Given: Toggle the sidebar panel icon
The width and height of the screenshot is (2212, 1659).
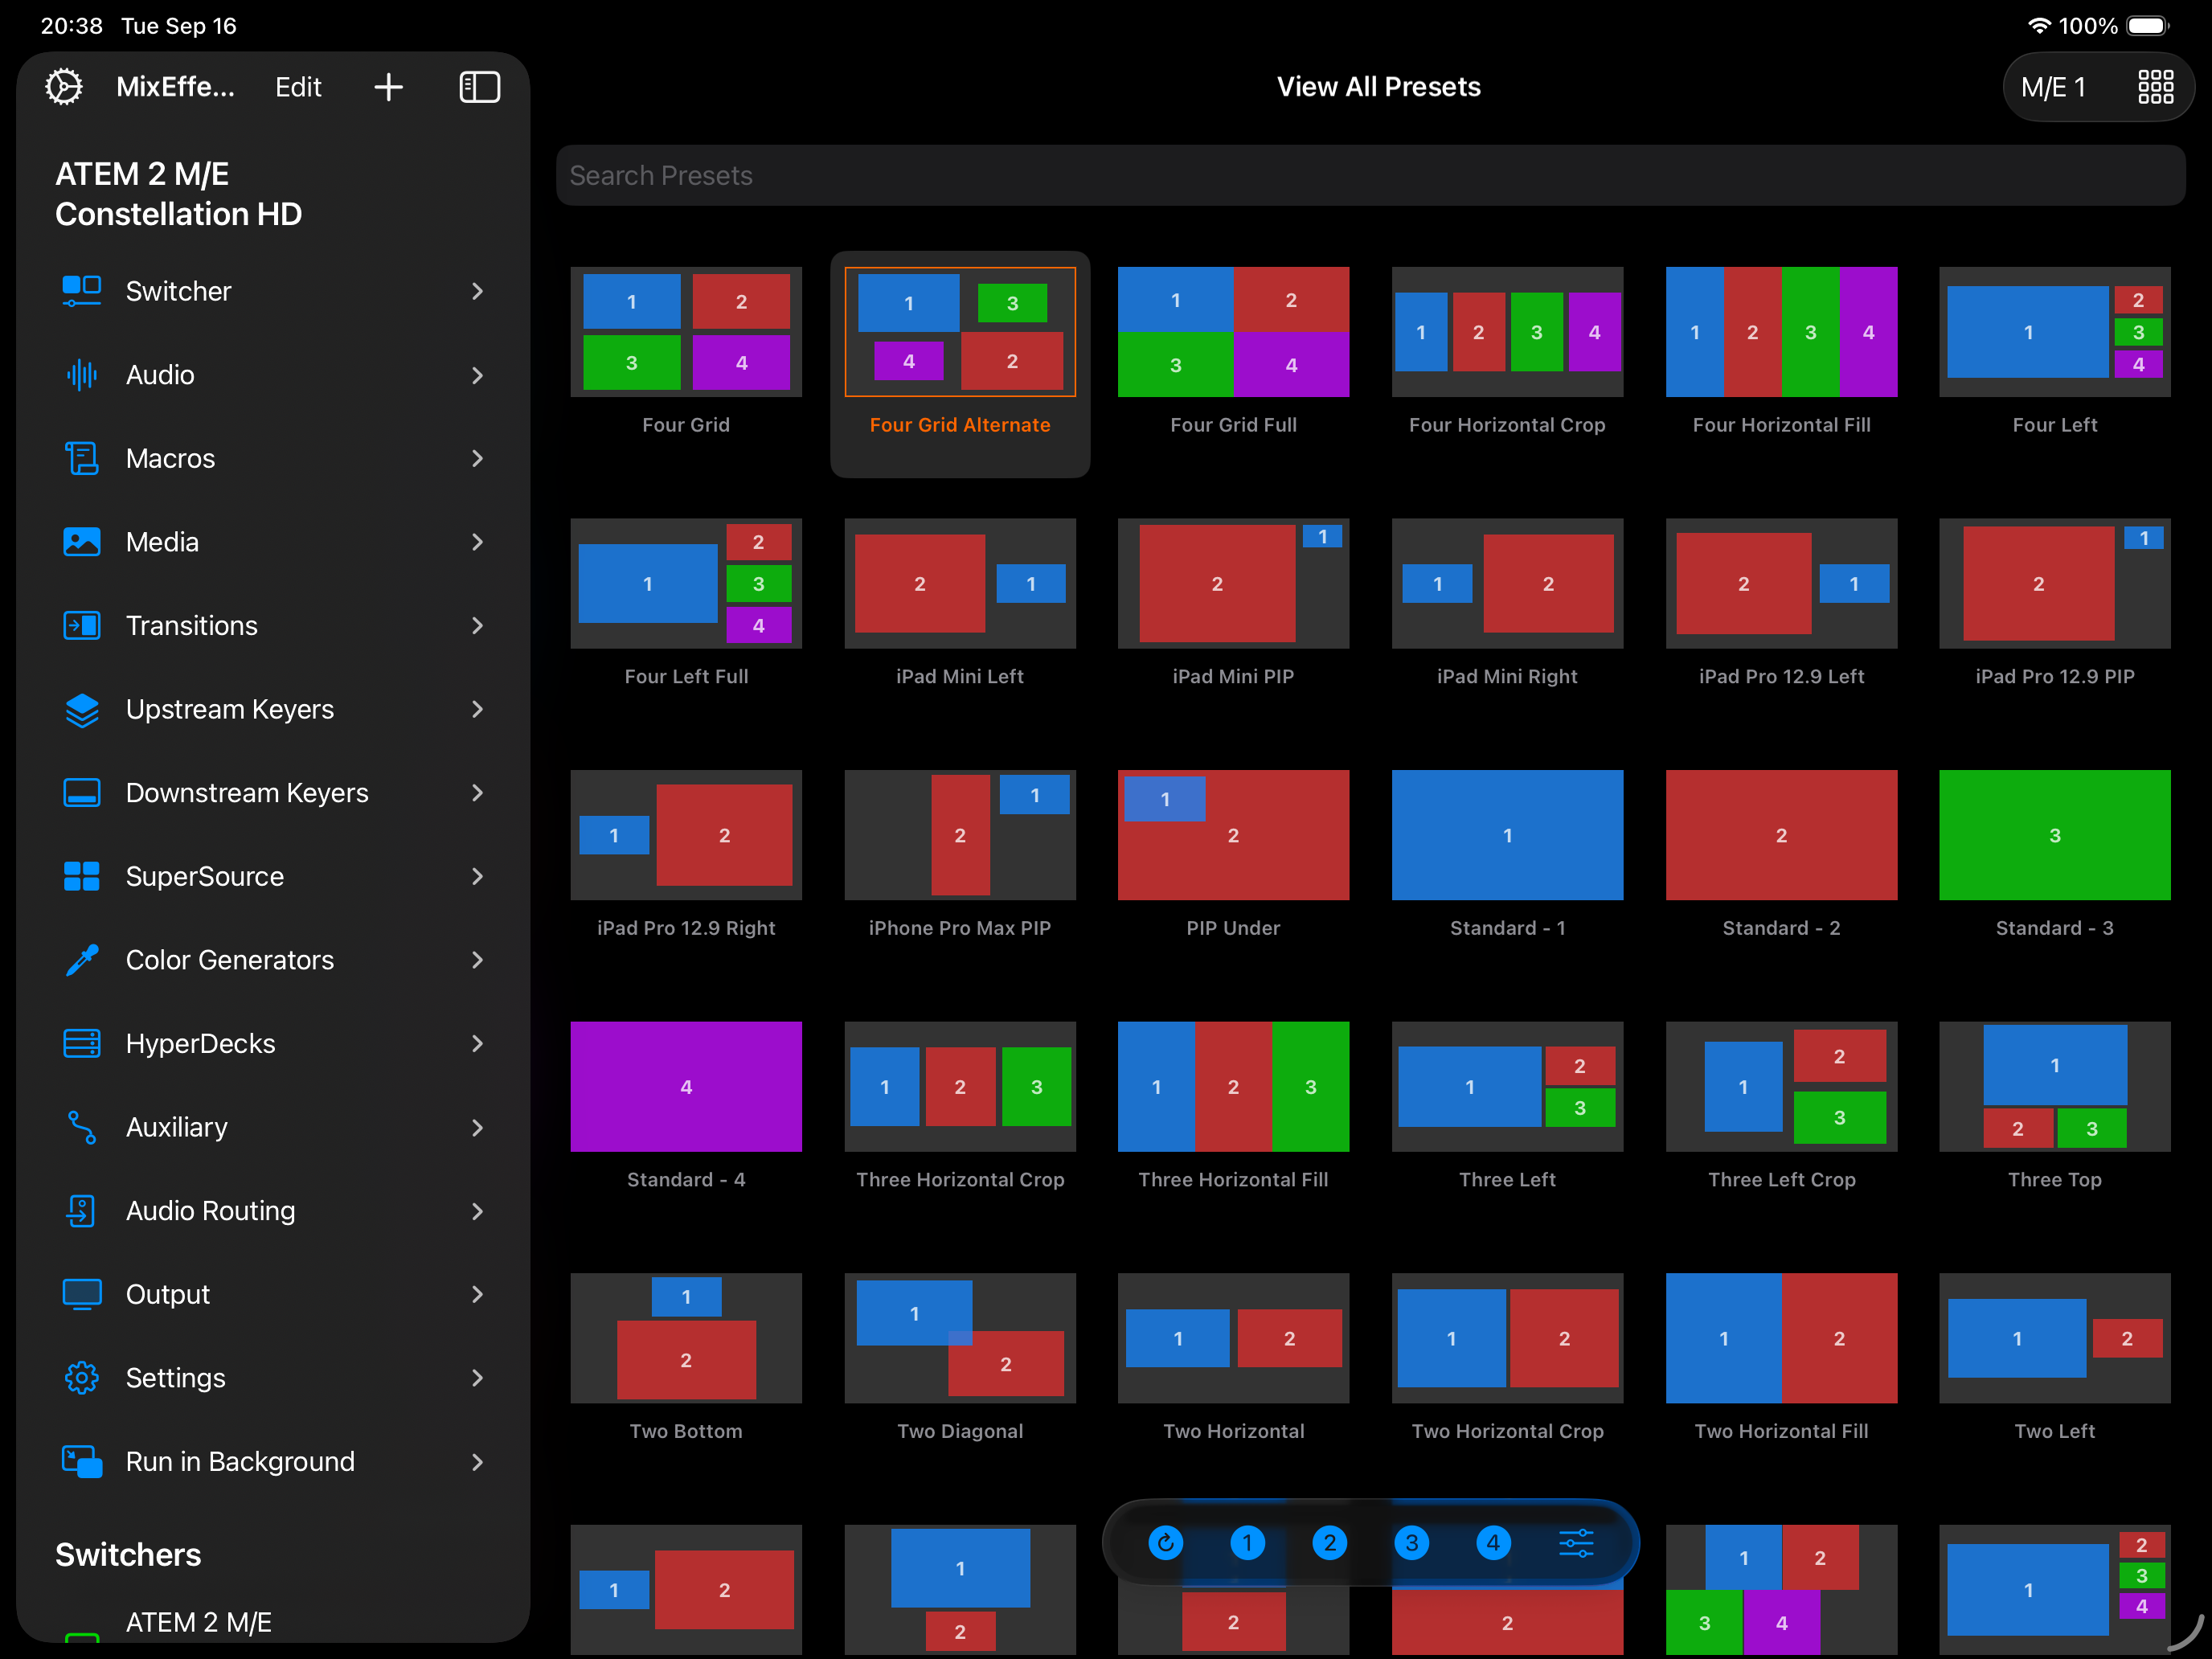Looking at the screenshot, I should tap(479, 87).
